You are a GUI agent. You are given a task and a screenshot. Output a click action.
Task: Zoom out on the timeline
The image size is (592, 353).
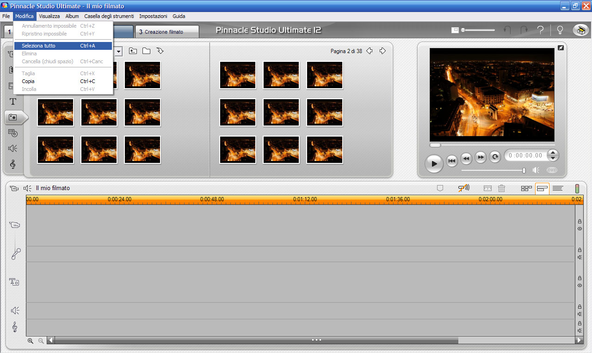[41, 341]
